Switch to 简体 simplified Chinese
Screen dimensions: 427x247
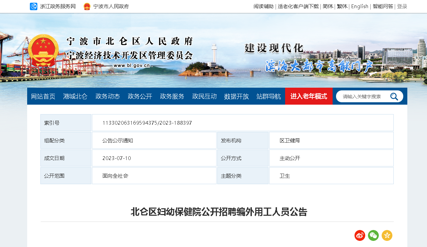pos(328,6)
